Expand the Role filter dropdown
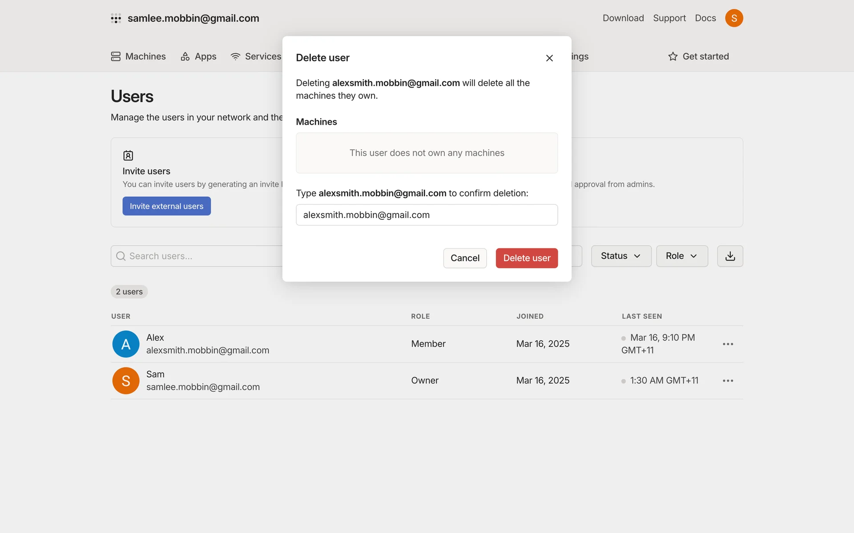854x533 pixels. 681,256
